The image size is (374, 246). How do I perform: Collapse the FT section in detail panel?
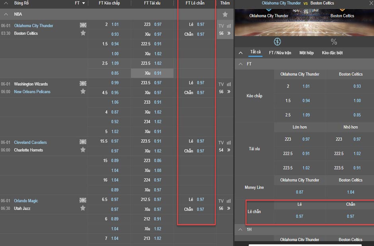click(241, 64)
